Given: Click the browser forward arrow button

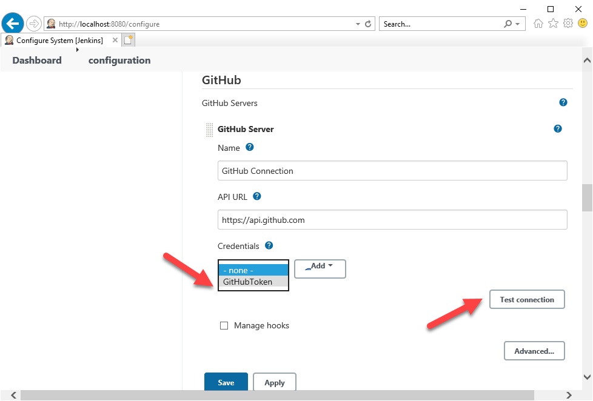Looking at the screenshot, I should click(34, 24).
